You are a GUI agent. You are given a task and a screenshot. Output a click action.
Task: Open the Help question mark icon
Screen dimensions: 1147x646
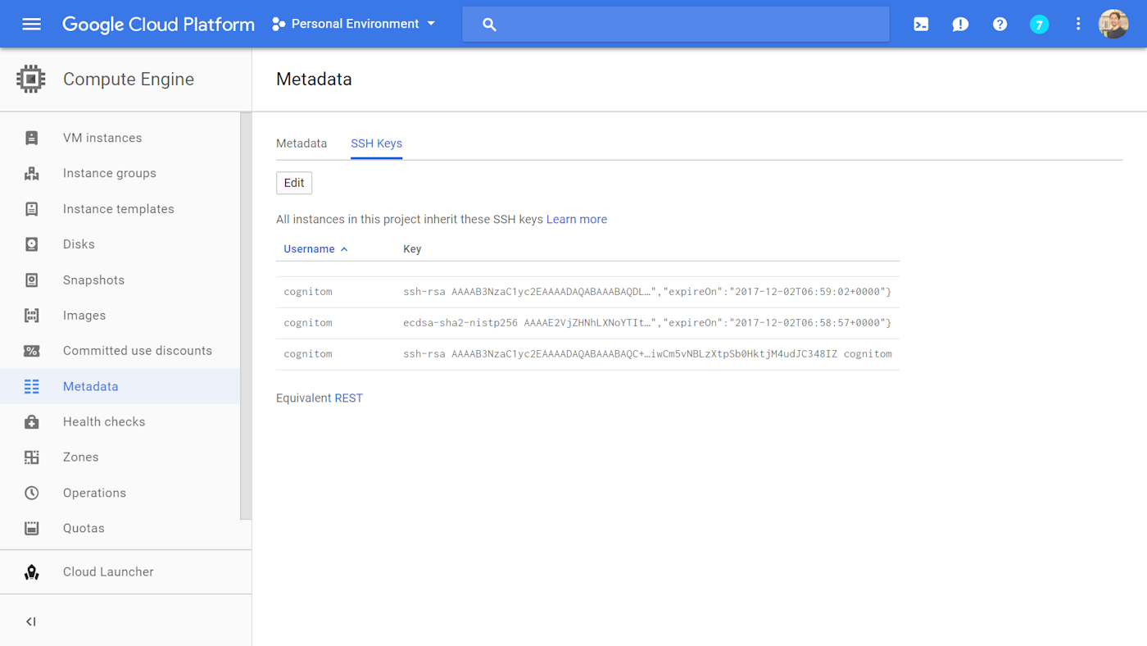coord(1000,24)
